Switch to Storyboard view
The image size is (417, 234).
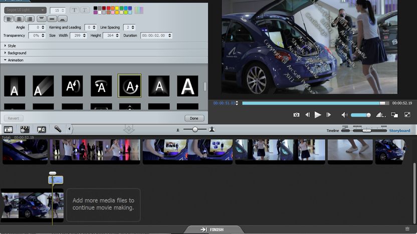399,130
